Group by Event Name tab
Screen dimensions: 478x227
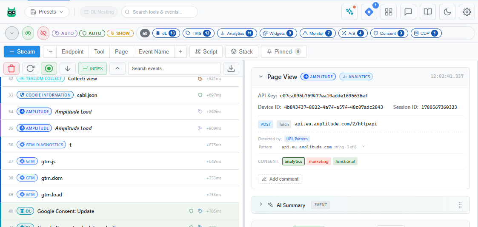pyautogui.click(x=154, y=51)
